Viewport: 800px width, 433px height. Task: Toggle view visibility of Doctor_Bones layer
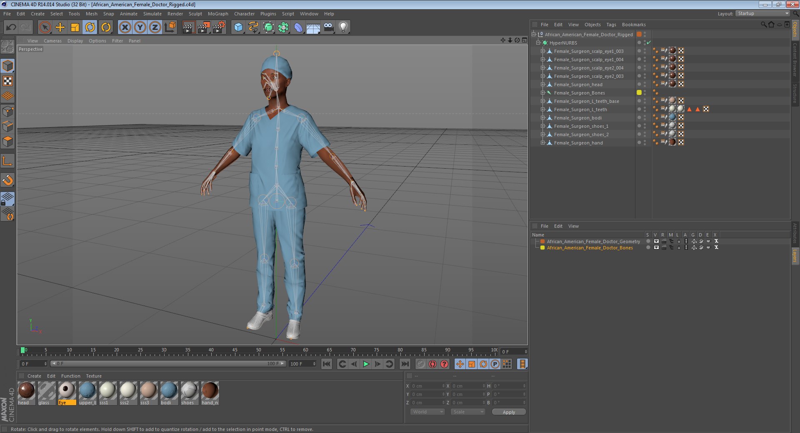(x=656, y=247)
